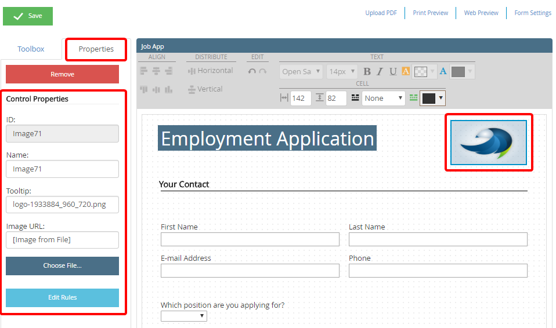This screenshot has height=328, width=556.
Task: Click the red Remove button
Action: click(x=62, y=74)
